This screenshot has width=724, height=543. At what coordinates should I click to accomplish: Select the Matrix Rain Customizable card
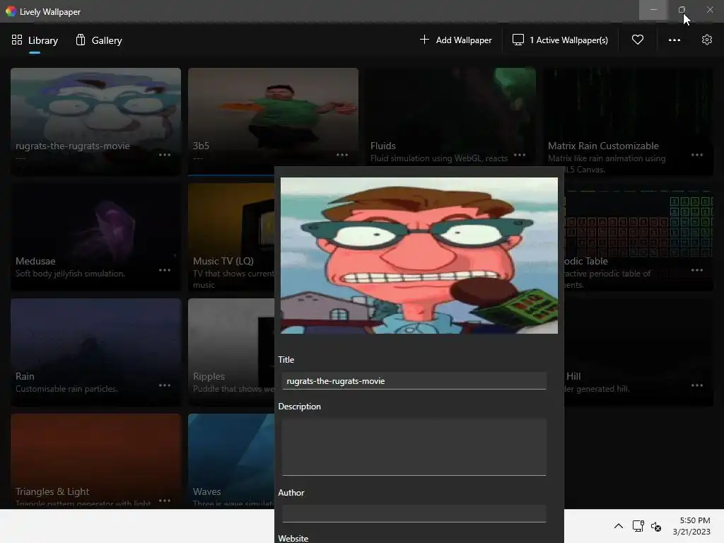pyautogui.click(x=628, y=121)
